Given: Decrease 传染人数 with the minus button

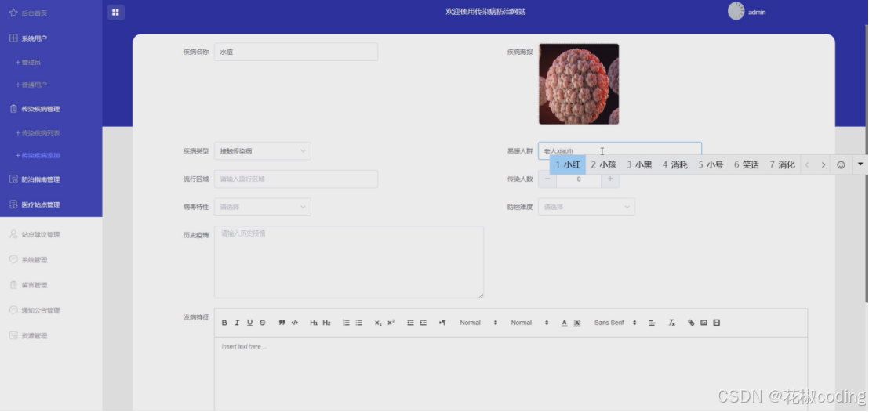Looking at the screenshot, I should point(547,179).
